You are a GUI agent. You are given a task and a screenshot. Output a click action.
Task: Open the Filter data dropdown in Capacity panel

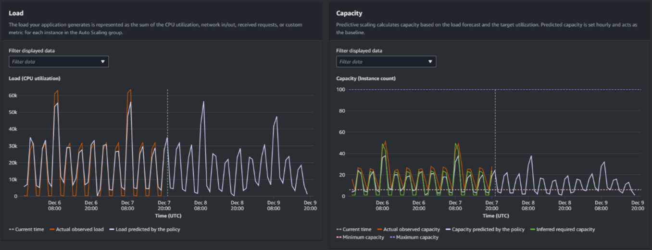click(386, 61)
